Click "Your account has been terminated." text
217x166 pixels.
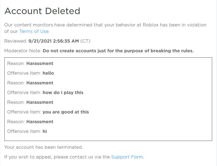point(43,147)
